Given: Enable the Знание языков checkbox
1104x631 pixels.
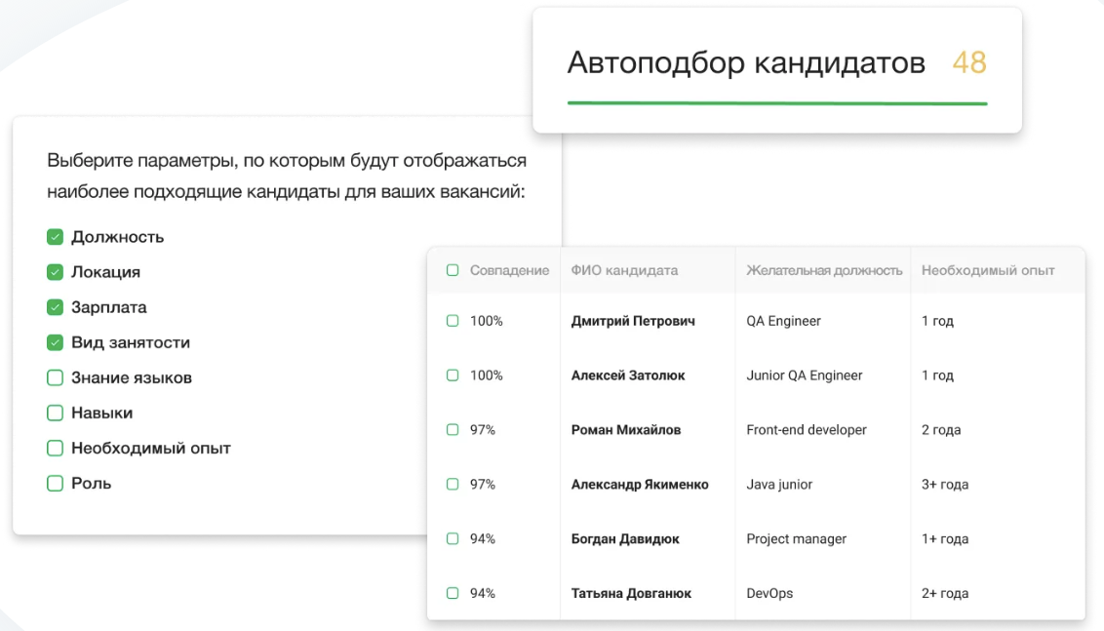Looking at the screenshot, I should 55,377.
